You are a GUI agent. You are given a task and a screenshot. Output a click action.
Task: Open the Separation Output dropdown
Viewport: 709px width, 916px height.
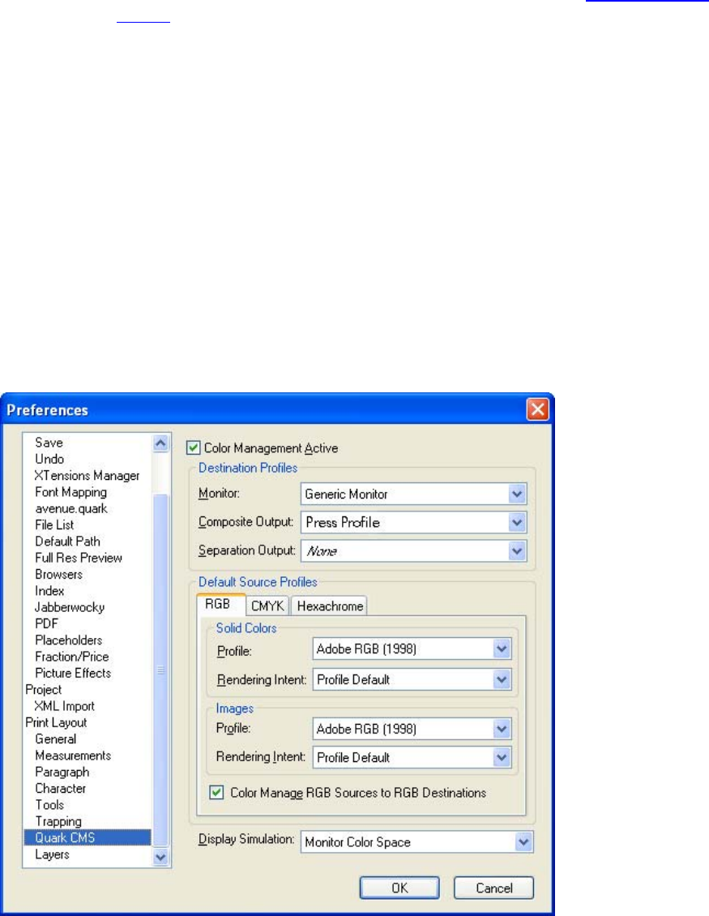pyautogui.click(x=413, y=551)
